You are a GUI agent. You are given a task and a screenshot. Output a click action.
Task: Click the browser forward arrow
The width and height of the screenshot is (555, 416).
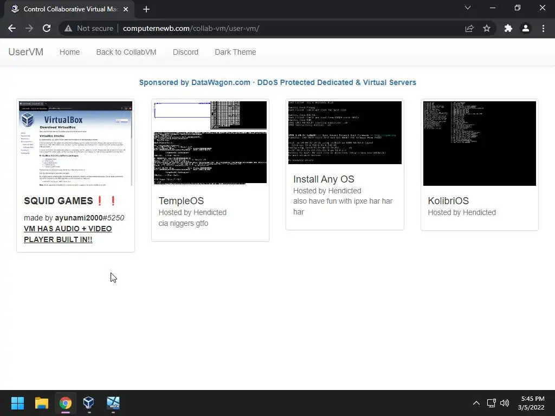click(29, 28)
